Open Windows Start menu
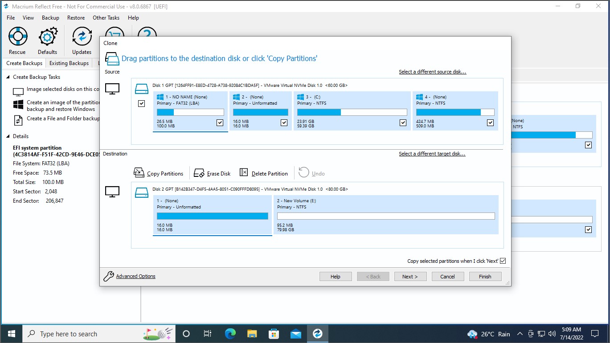This screenshot has height=343, width=610. 12,334
